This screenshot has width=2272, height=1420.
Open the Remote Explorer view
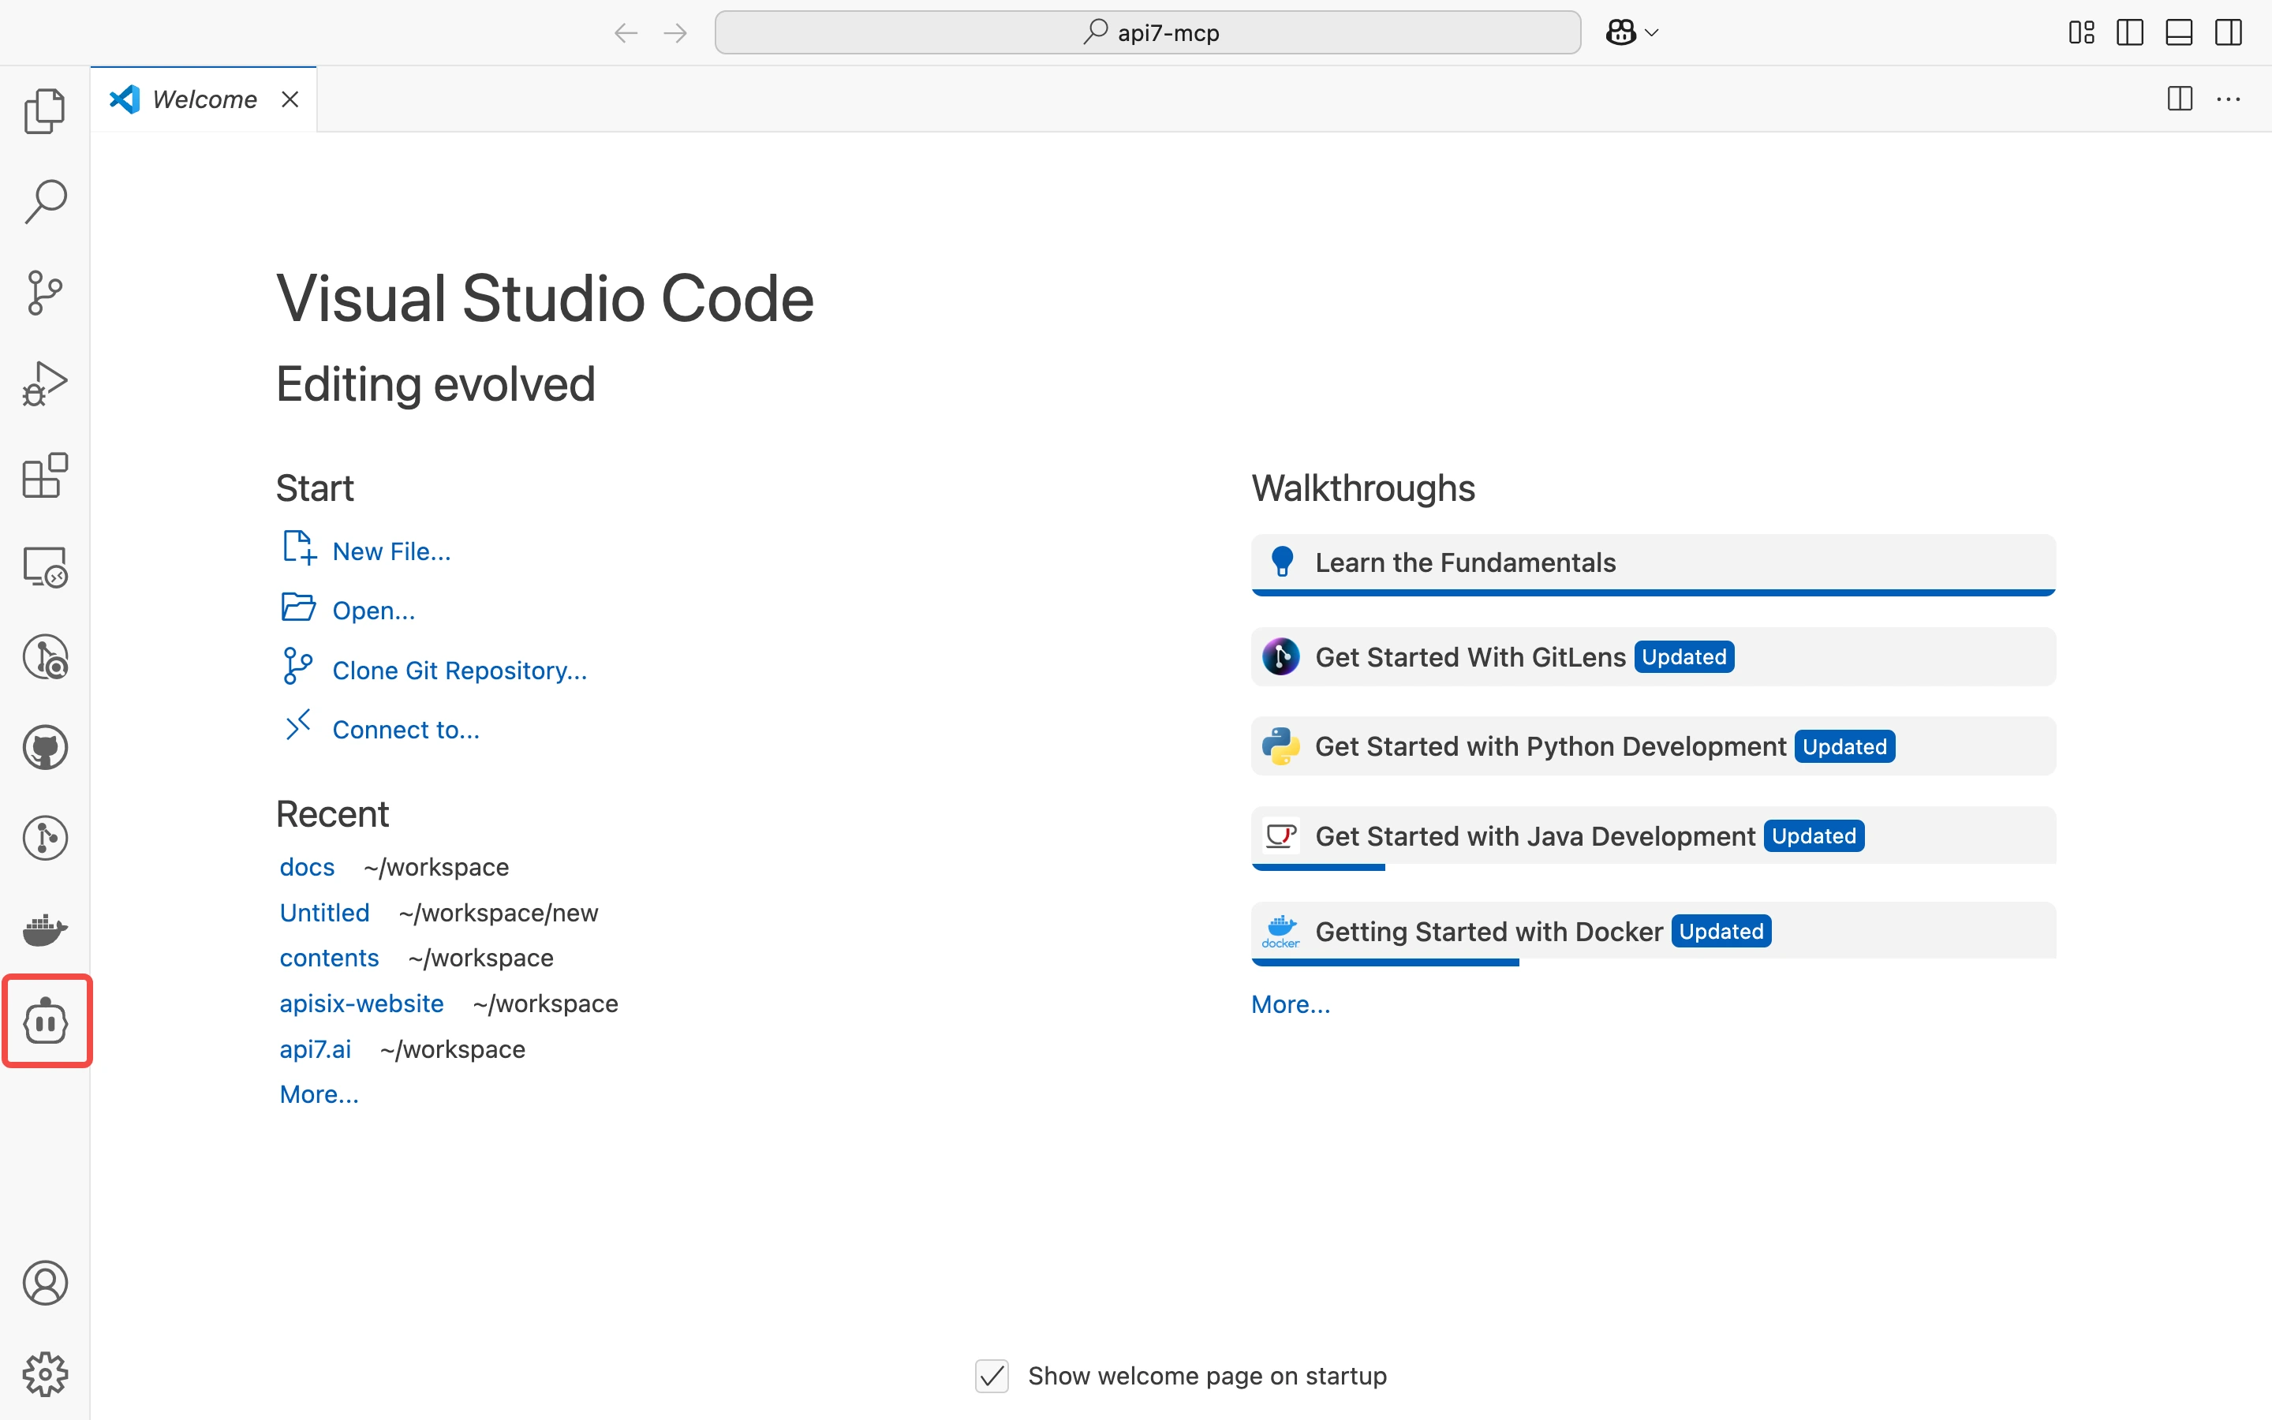(45, 566)
